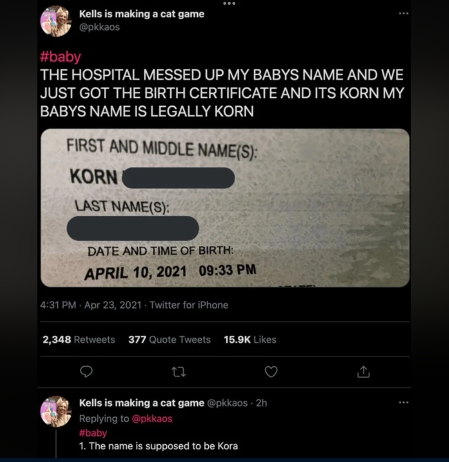The height and width of the screenshot is (462, 449).
Task: Open the birth certificate photo
Action: pyautogui.click(x=225, y=207)
